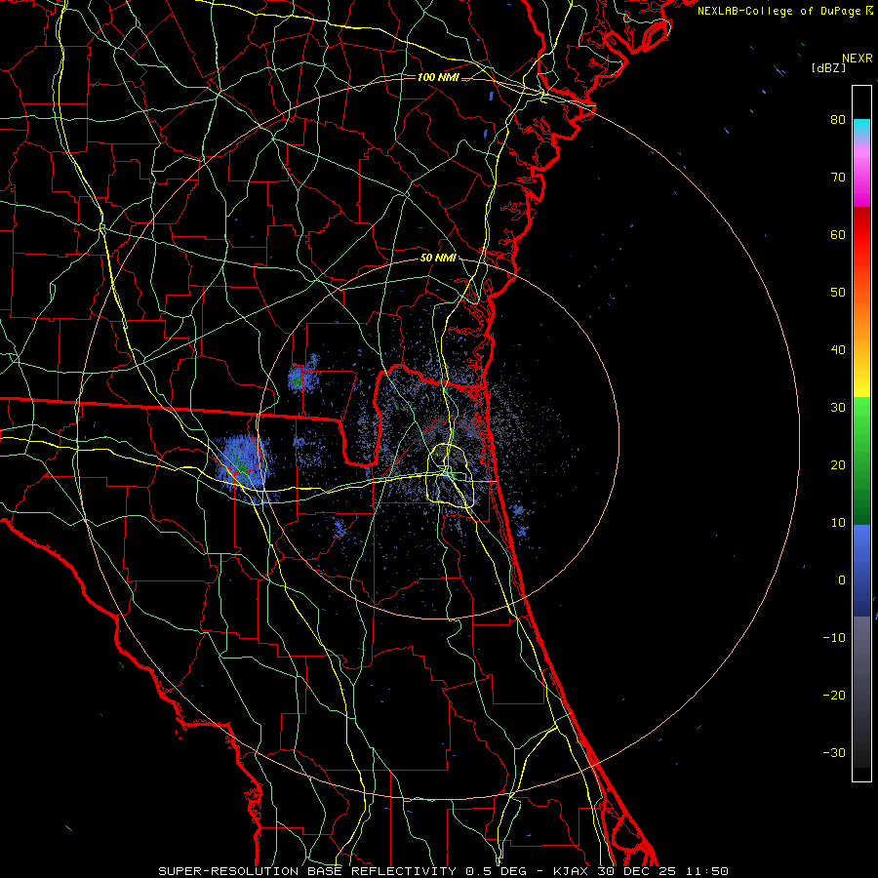Click the 20 value on the dBZ scale
This screenshot has height=878, width=878.
point(838,464)
